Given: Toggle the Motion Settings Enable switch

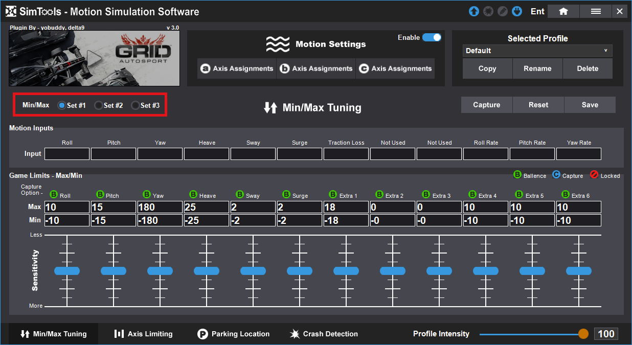Looking at the screenshot, I should (x=432, y=37).
